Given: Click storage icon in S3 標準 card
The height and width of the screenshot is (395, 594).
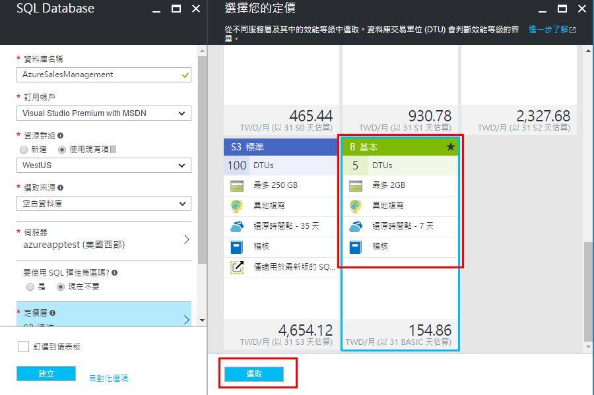Looking at the screenshot, I should point(237,186).
